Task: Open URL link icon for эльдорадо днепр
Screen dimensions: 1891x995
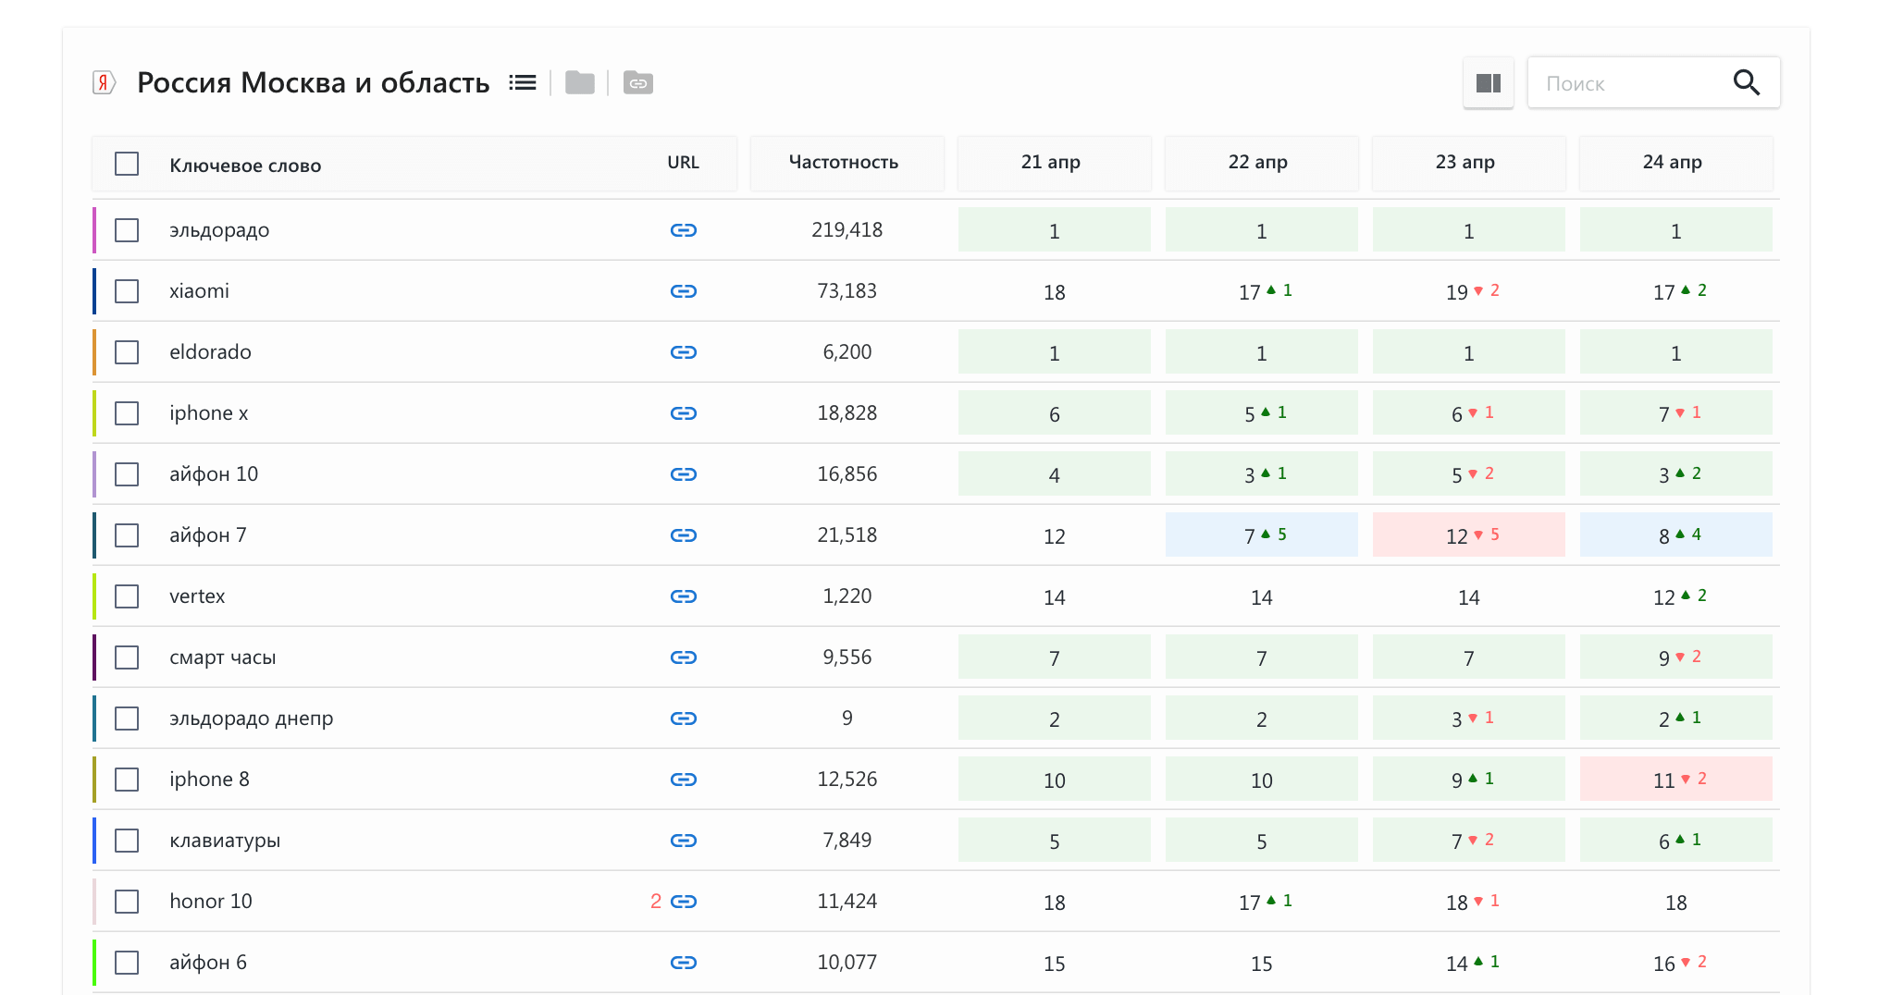Action: tap(684, 719)
